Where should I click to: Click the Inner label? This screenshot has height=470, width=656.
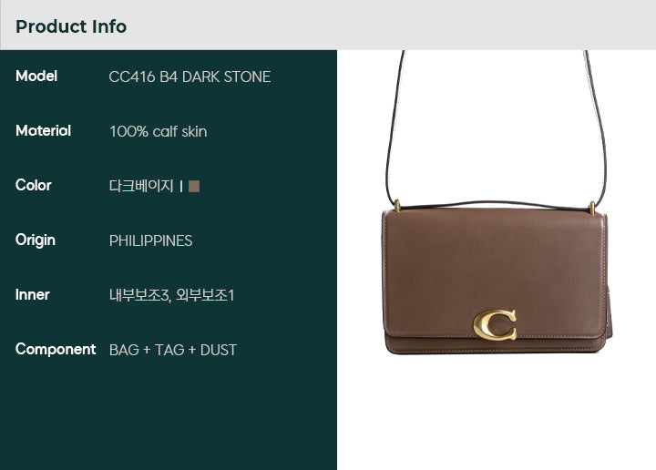click(33, 295)
